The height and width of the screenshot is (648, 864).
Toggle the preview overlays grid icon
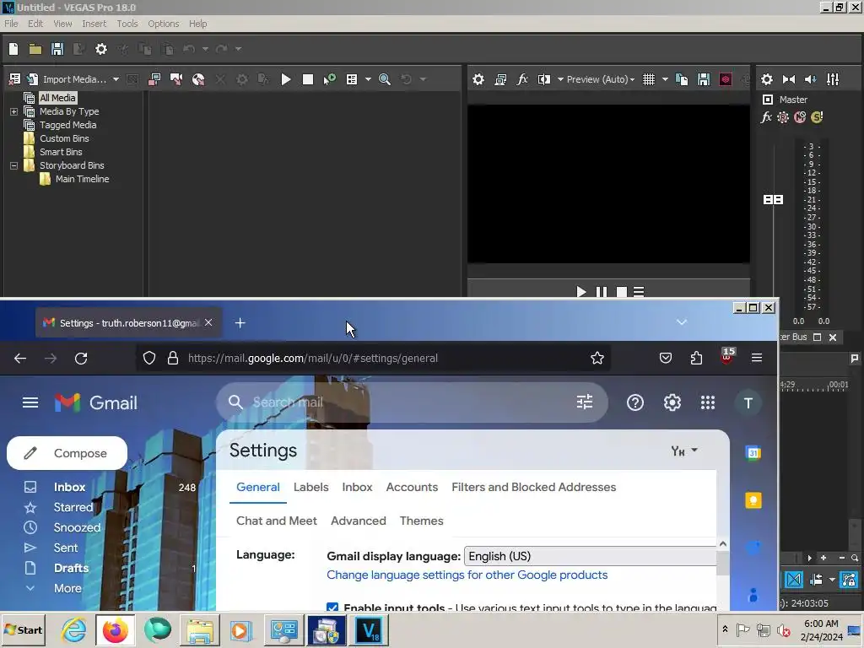tap(649, 79)
